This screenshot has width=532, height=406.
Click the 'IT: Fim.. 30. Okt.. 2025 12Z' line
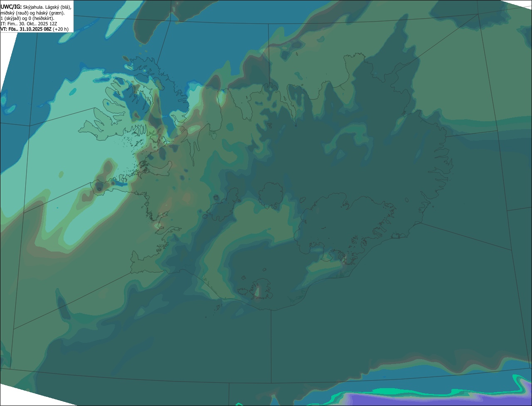click(x=29, y=24)
